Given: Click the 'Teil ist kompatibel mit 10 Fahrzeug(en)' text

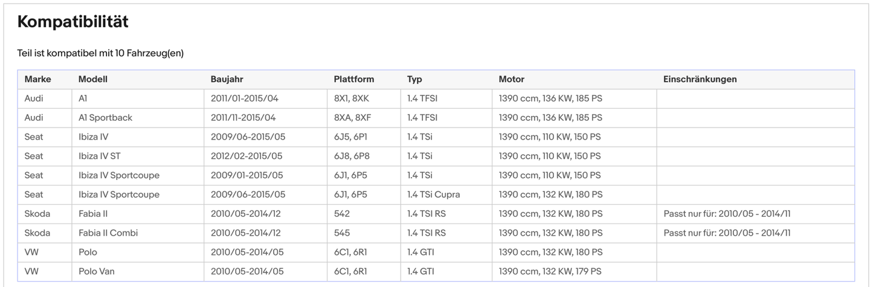Looking at the screenshot, I should click(x=100, y=53).
